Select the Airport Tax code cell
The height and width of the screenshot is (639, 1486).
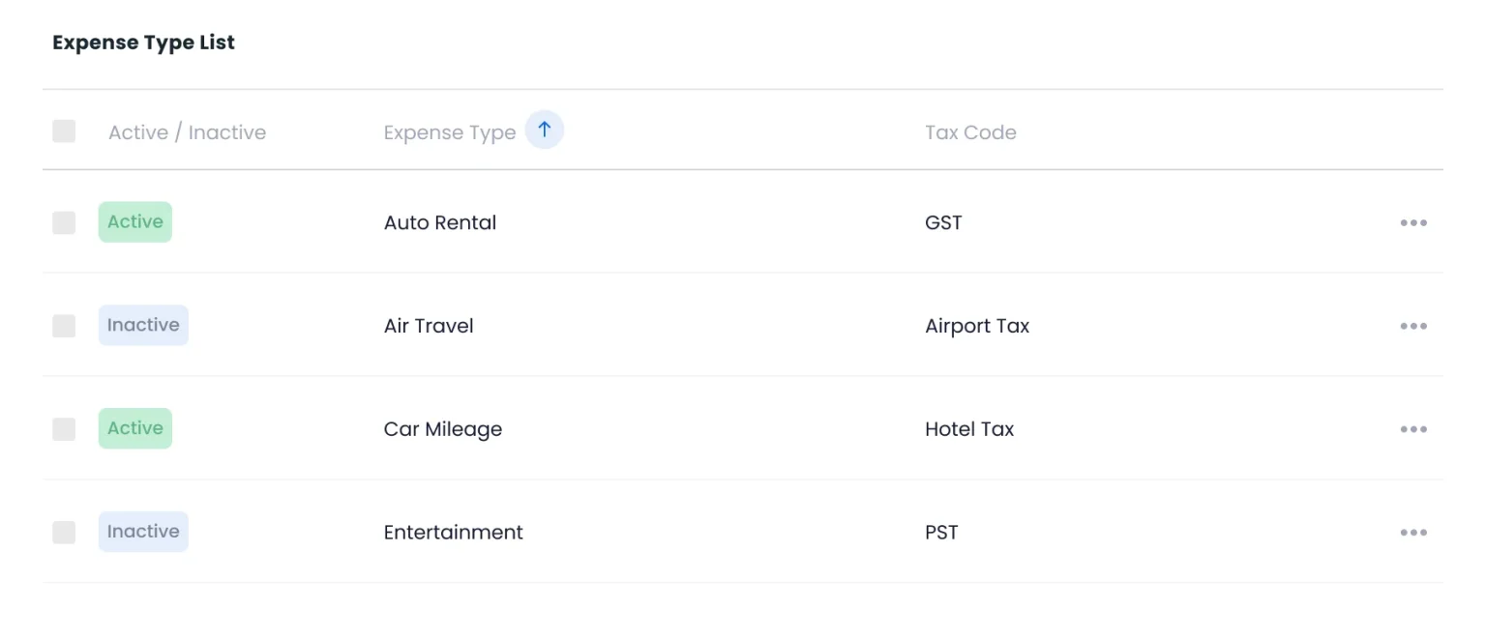pyautogui.click(x=977, y=326)
